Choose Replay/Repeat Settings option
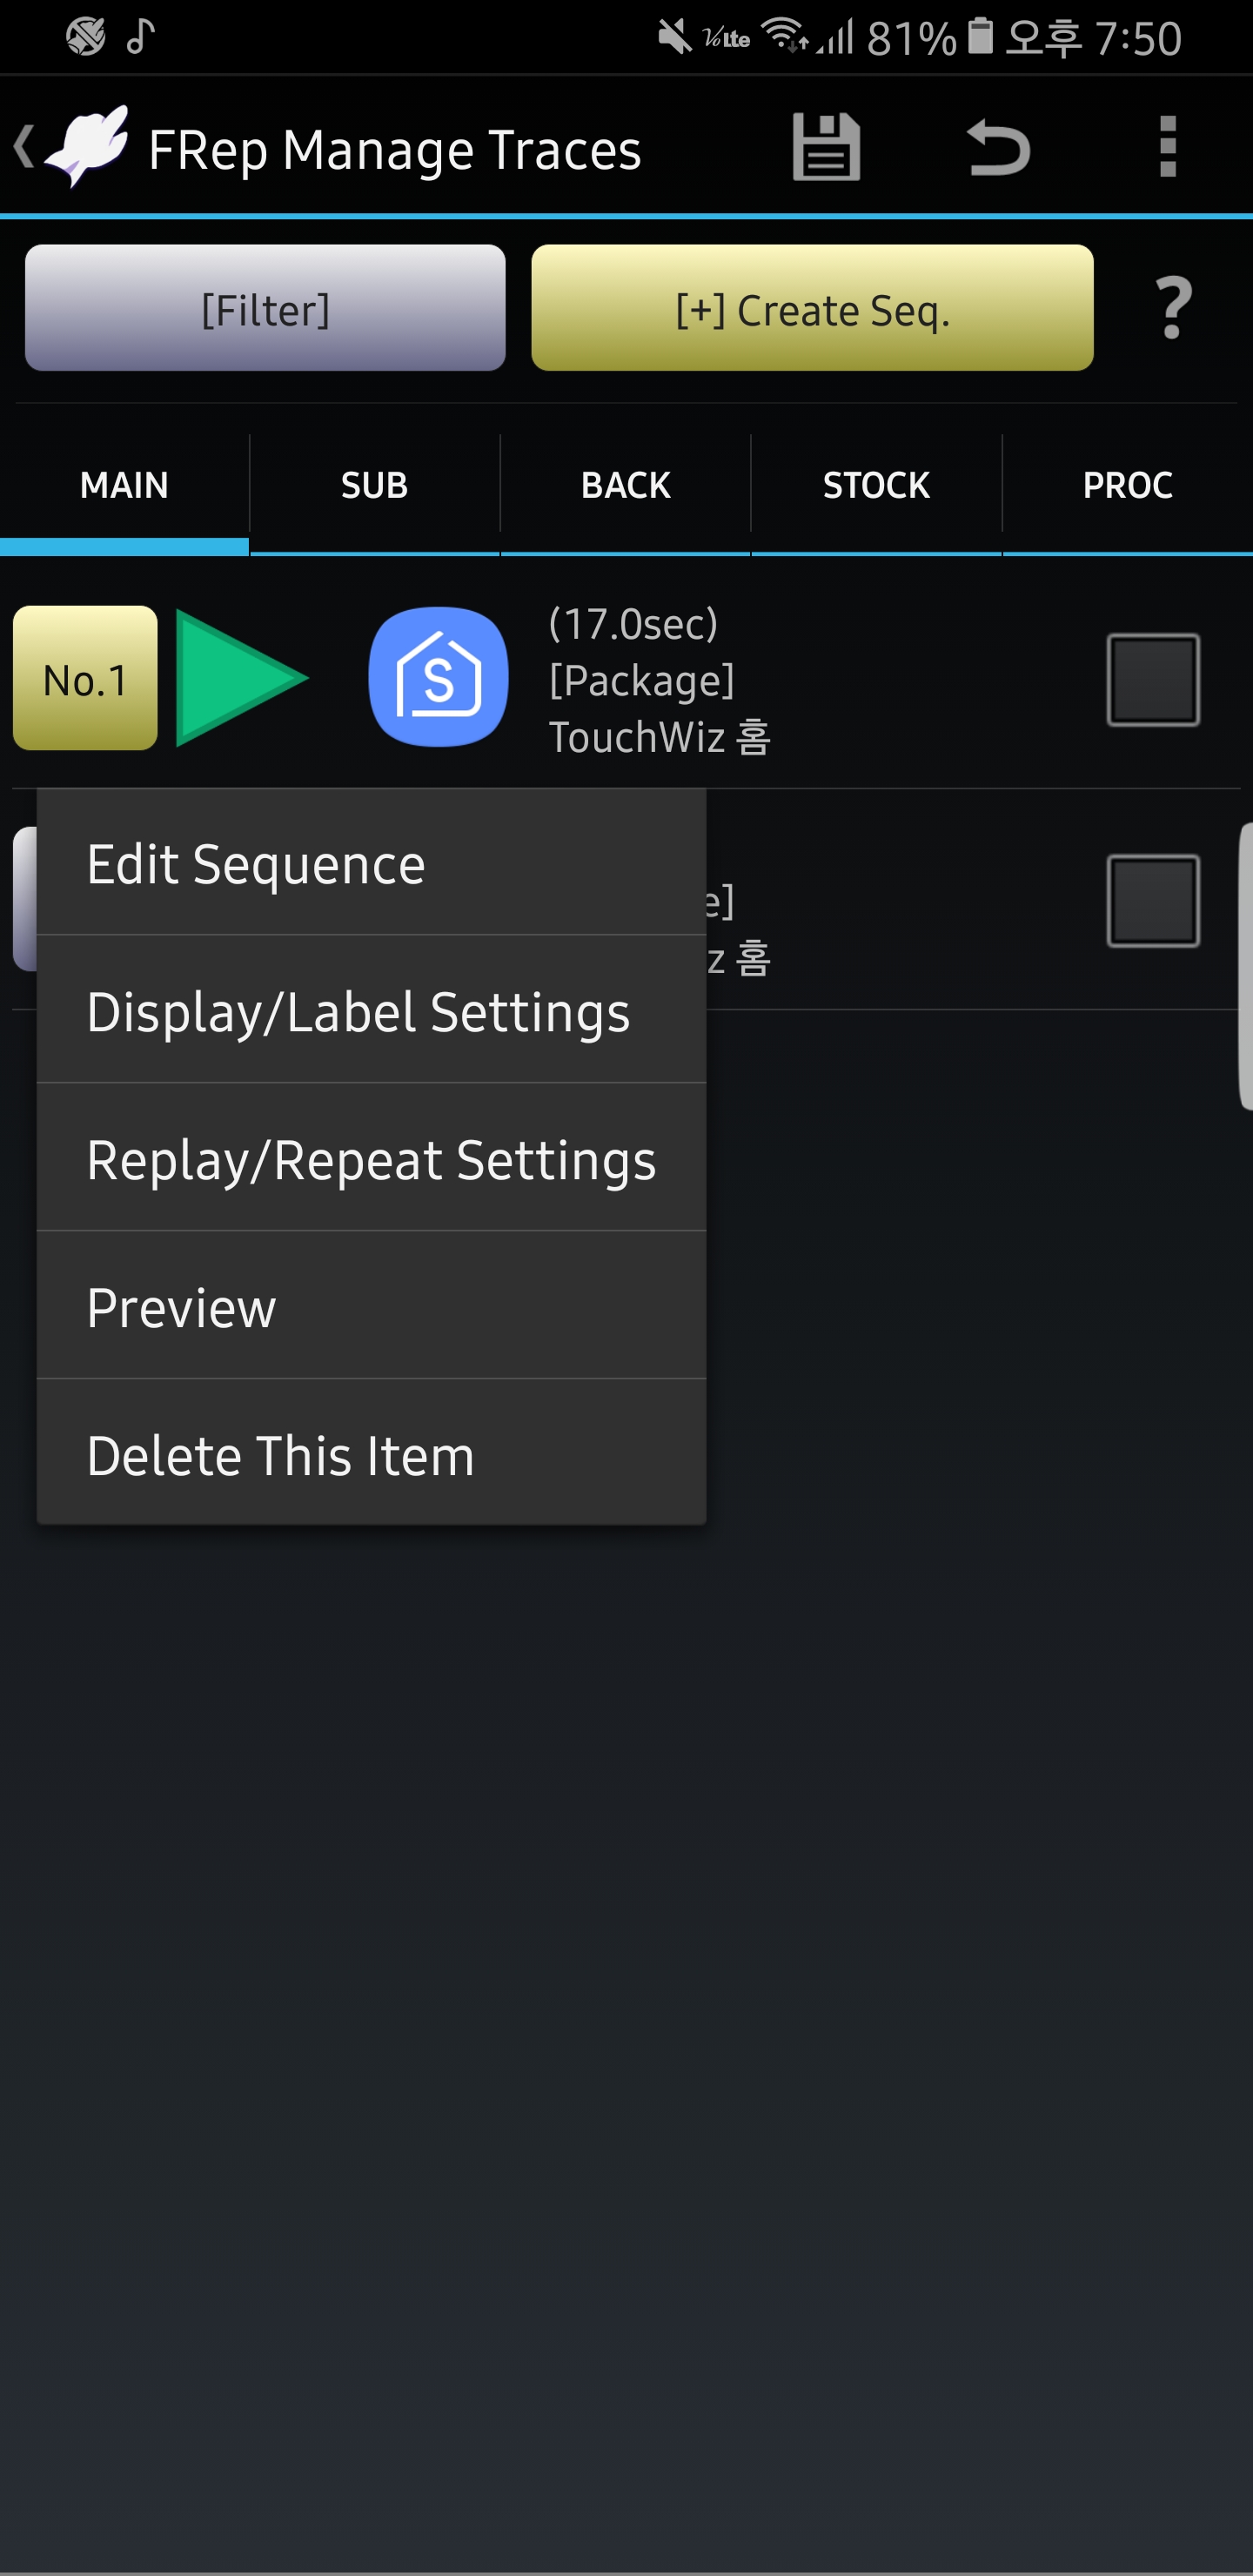The image size is (1253, 2576). [x=371, y=1159]
